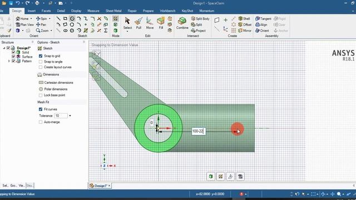Select the Point sketch tool

coord(86,24)
